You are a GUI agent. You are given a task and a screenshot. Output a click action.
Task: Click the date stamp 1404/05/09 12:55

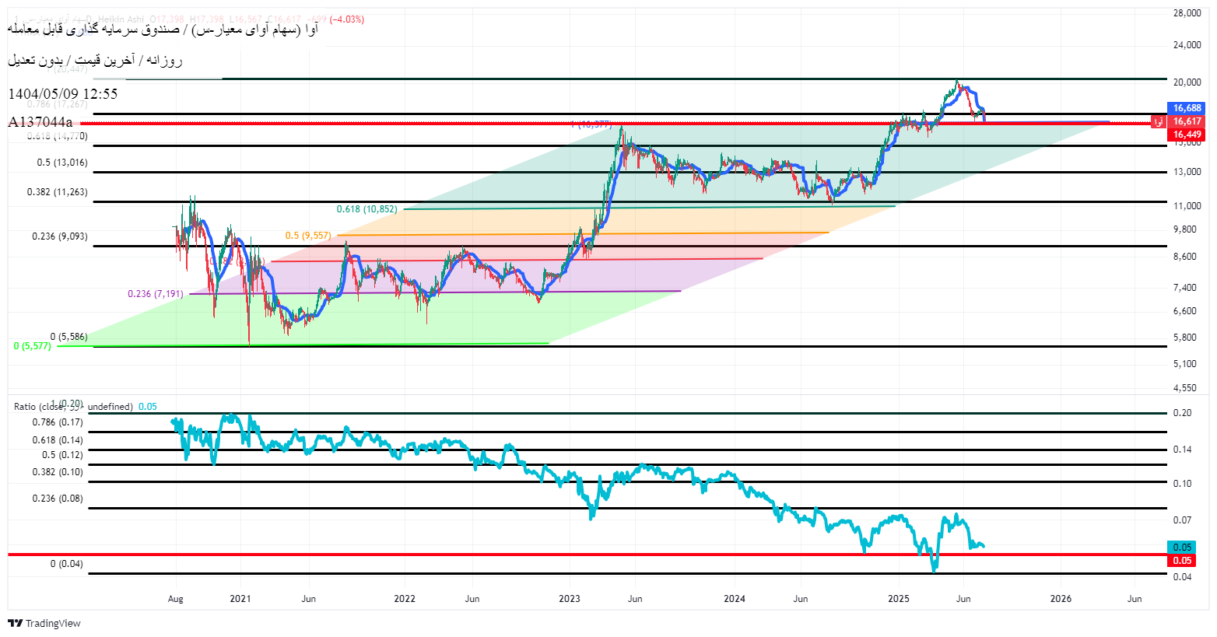click(x=63, y=93)
